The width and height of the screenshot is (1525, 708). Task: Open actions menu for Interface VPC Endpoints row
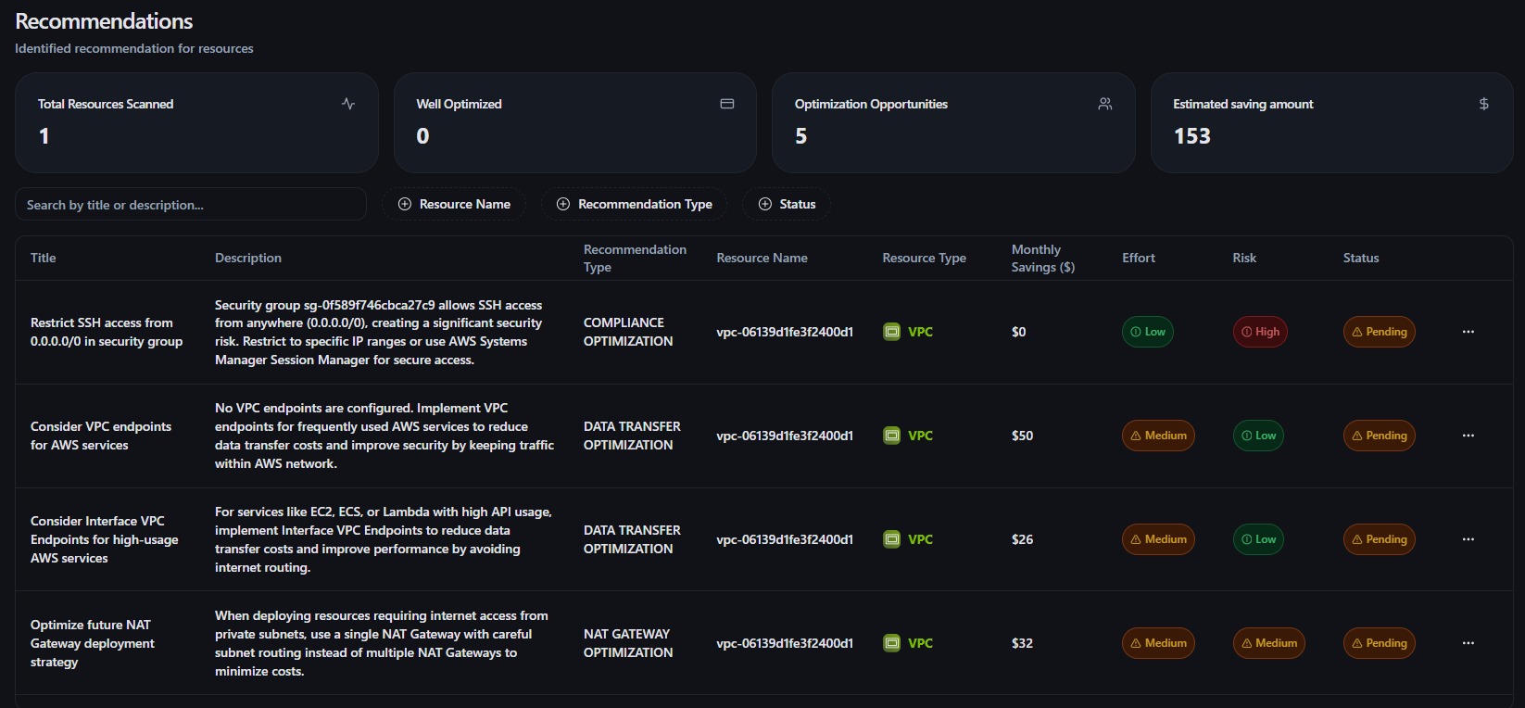1468,539
